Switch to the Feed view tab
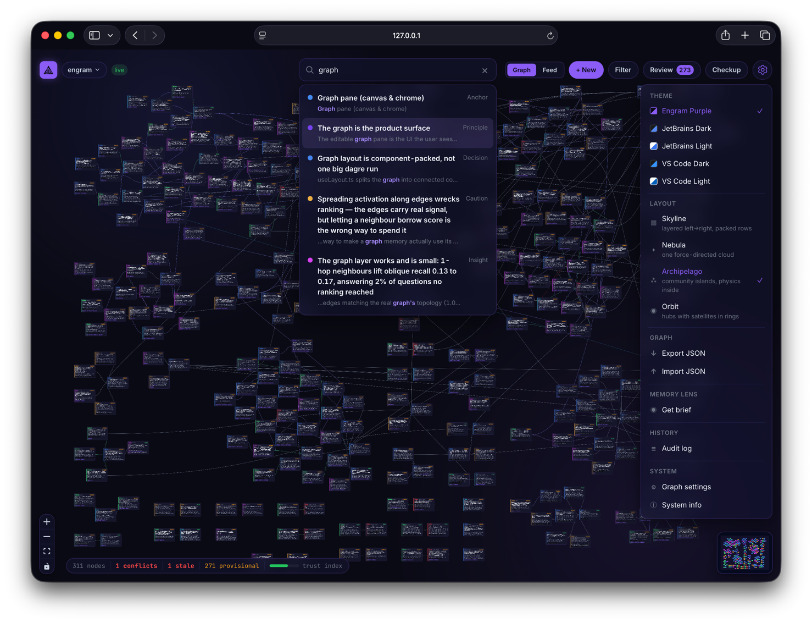Viewport: 812px width, 623px height. 549,70
